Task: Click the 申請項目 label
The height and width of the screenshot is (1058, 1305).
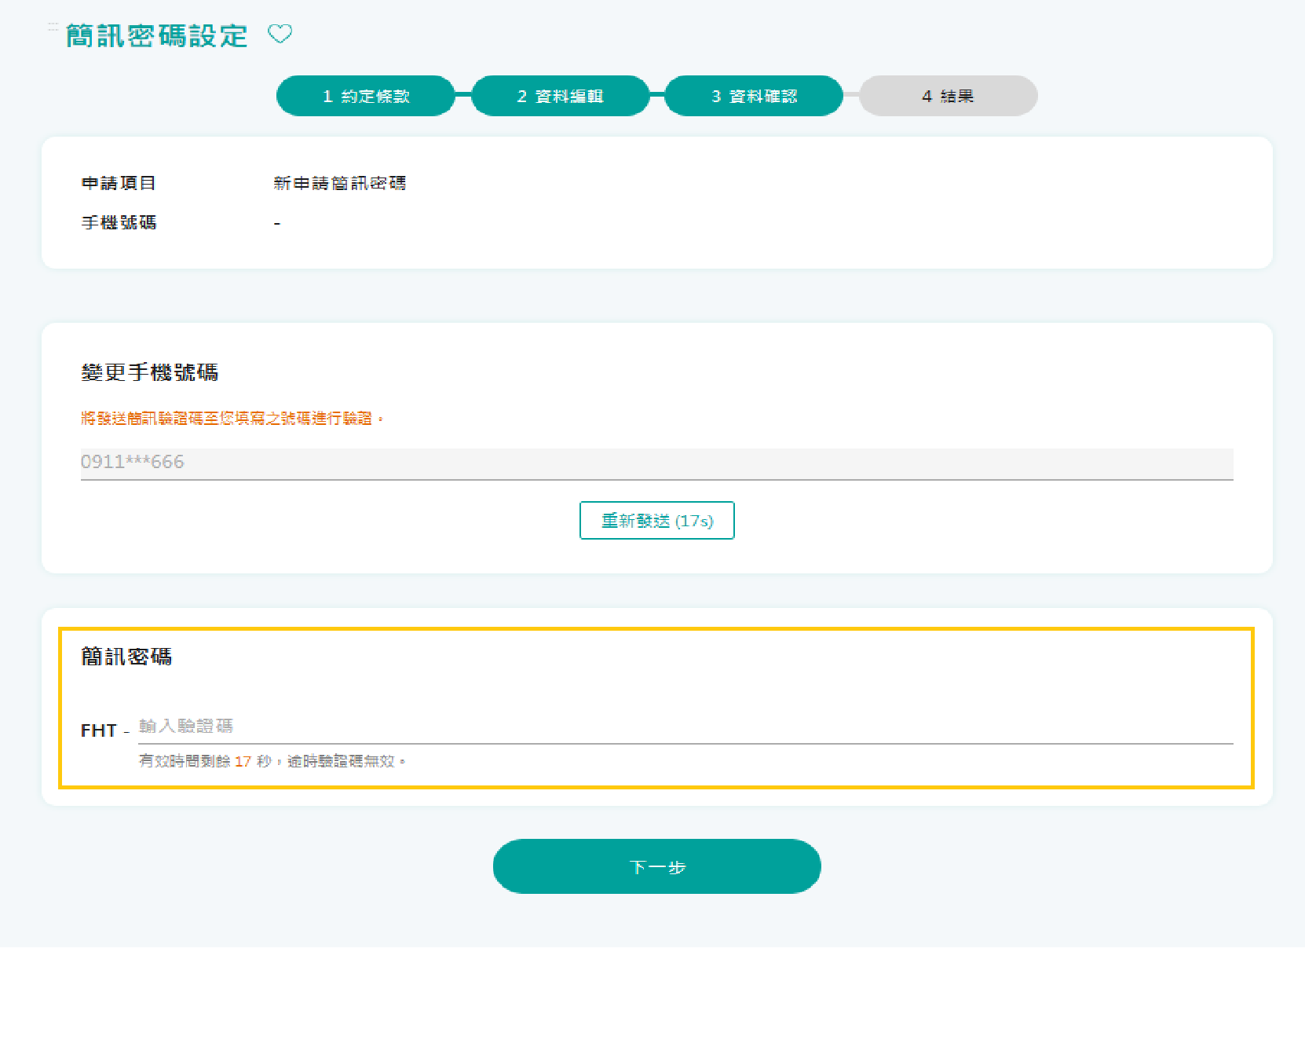Action: [x=119, y=183]
